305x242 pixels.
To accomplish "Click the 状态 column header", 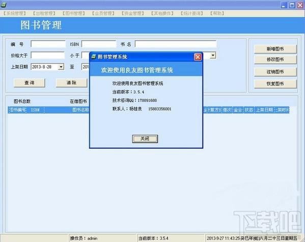I will pos(248,110).
